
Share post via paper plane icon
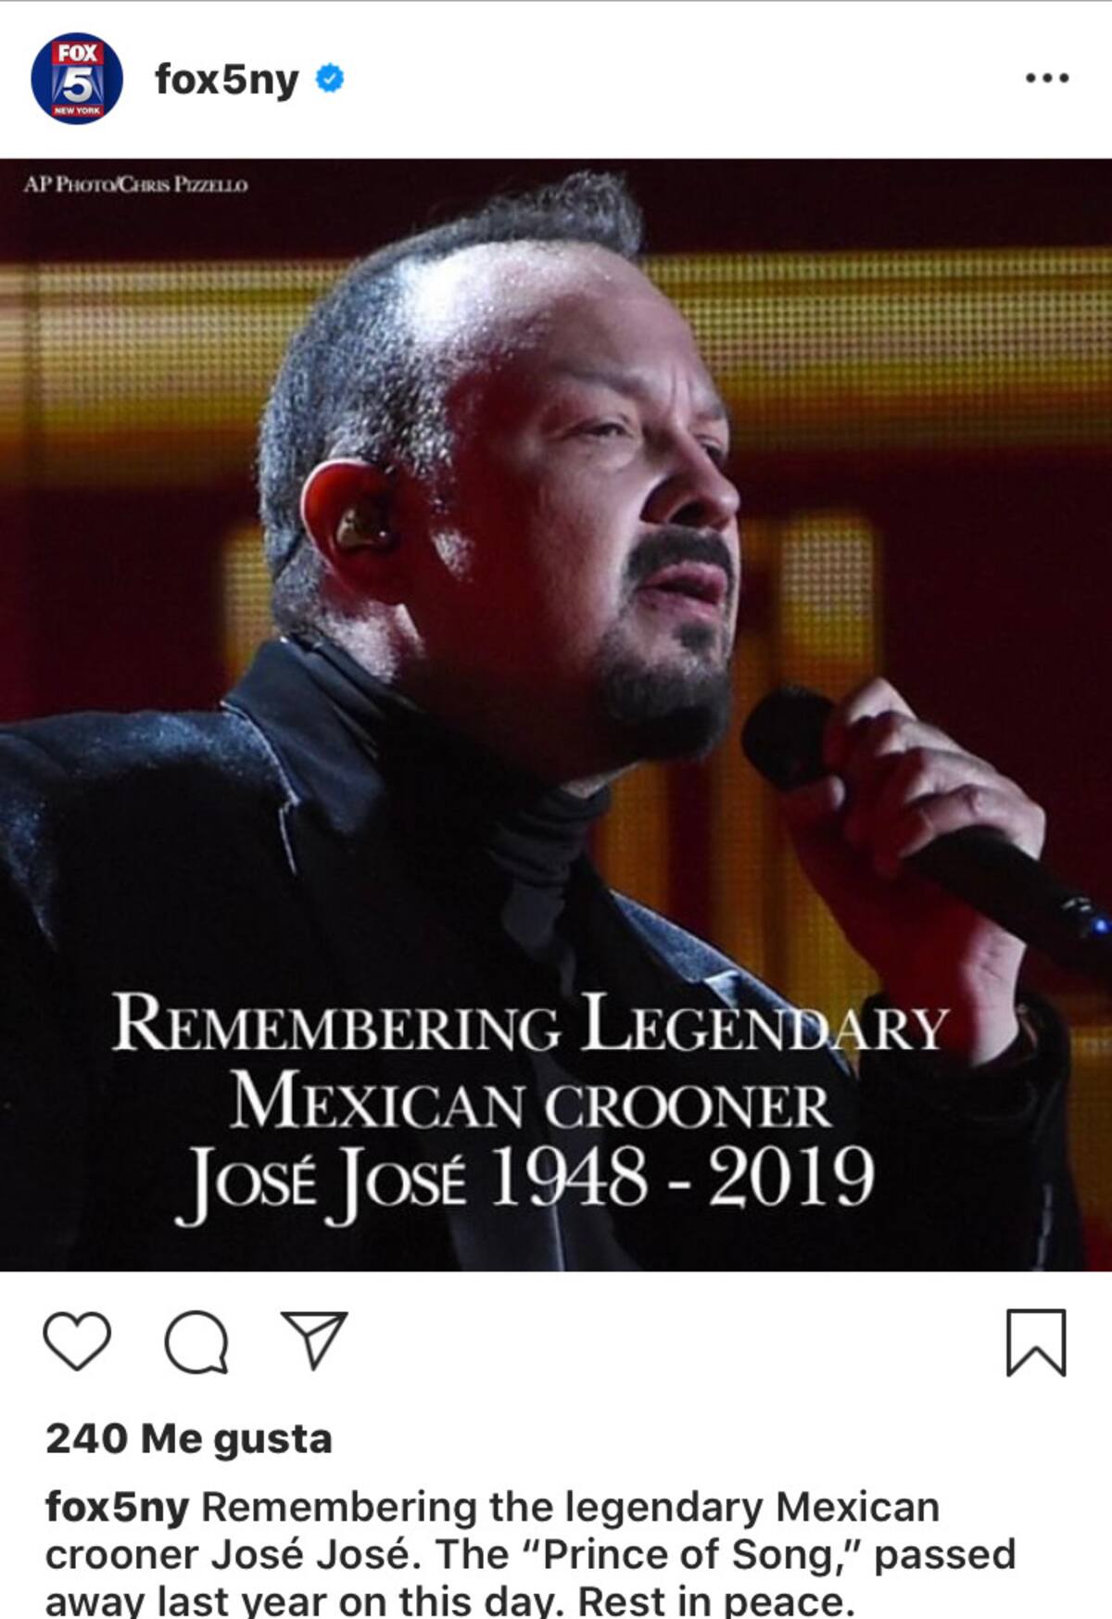pos(314,1340)
